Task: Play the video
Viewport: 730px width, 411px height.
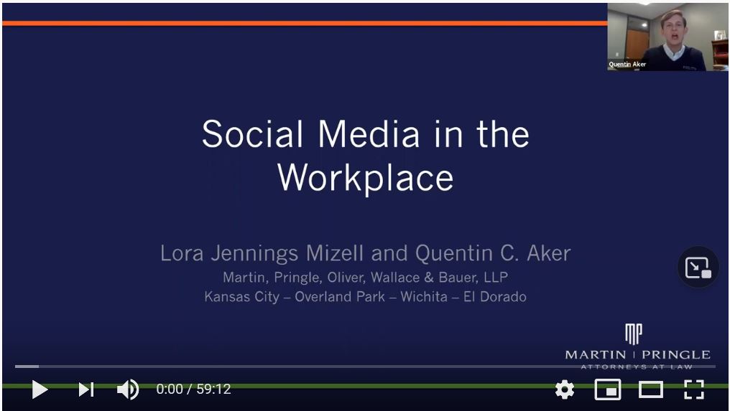Action: click(x=40, y=389)
